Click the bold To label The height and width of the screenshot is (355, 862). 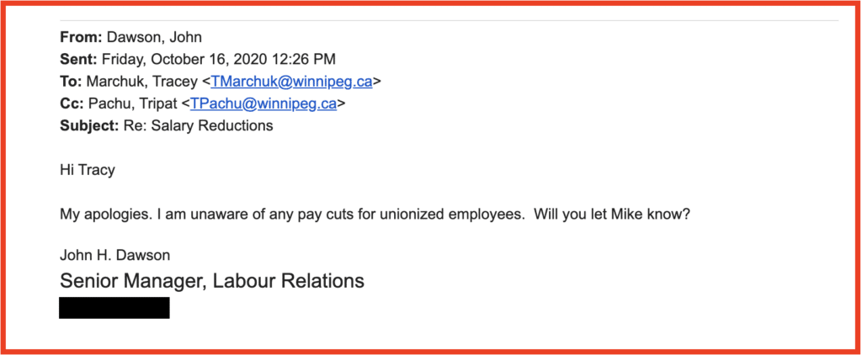(71, 82)
